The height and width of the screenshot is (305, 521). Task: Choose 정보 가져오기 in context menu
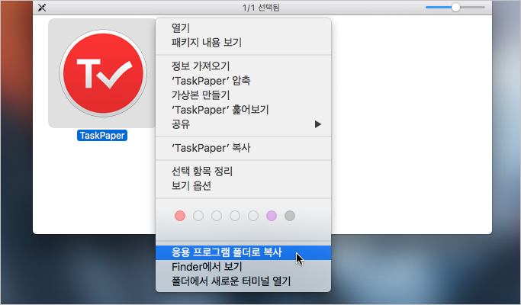point(243,66)
